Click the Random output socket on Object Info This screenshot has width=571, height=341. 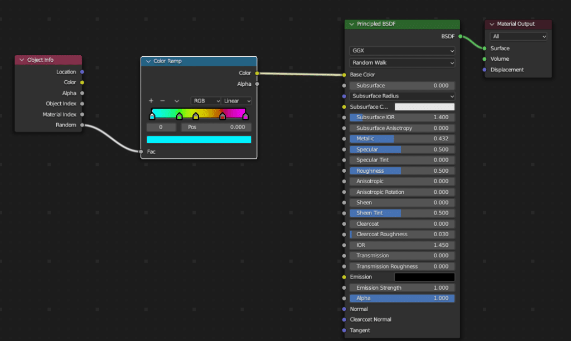click(x=82, y=125)
